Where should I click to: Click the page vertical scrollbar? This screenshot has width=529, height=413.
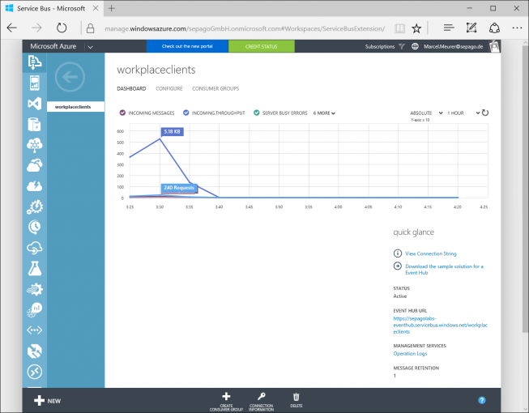[525, 189]
